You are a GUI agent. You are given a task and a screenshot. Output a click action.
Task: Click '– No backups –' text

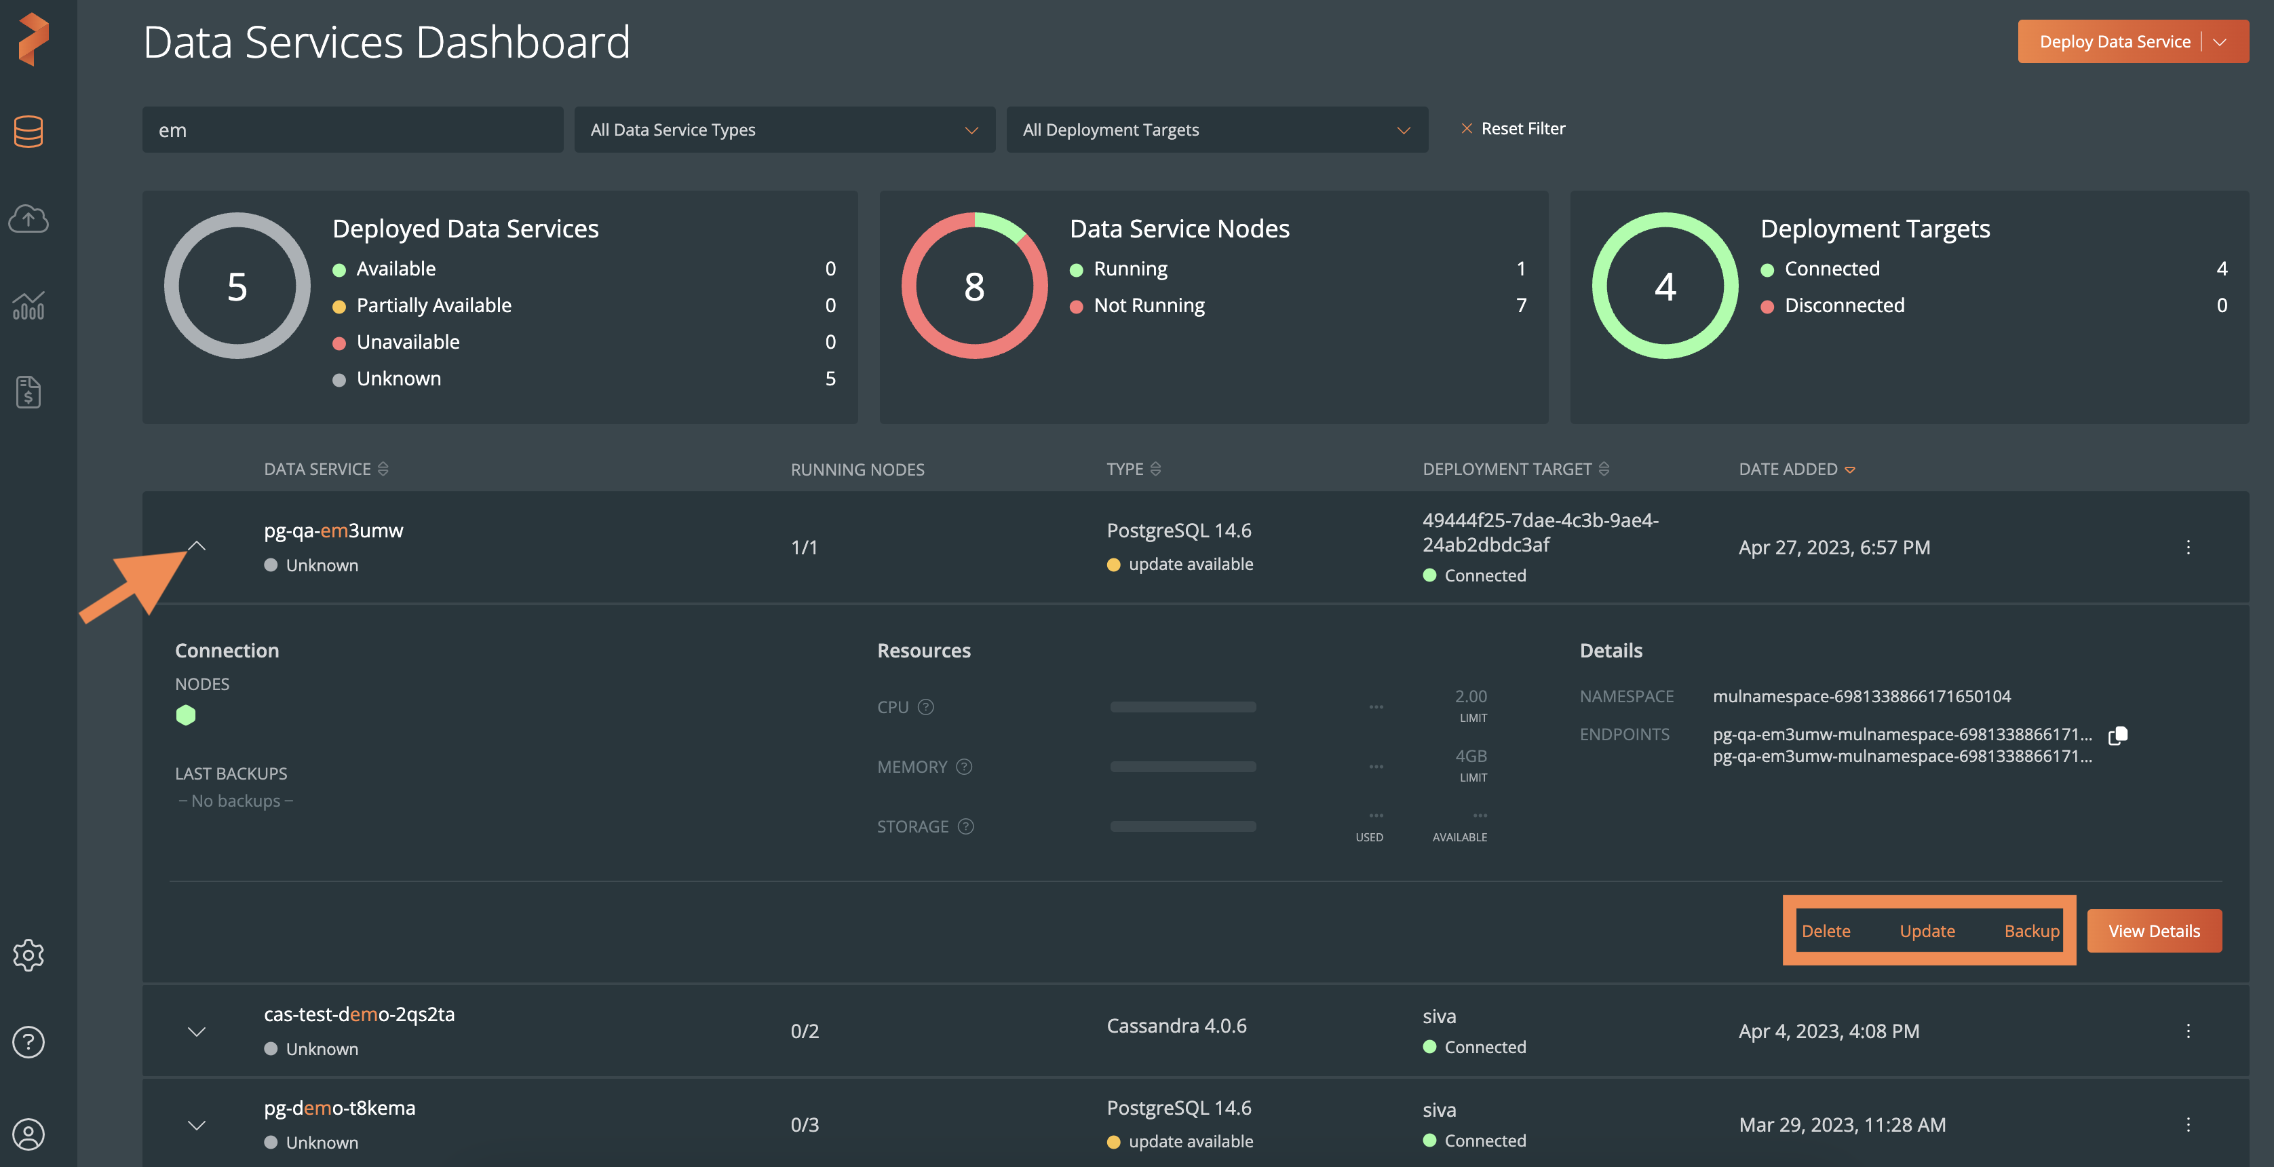click(x=235, y=801)
